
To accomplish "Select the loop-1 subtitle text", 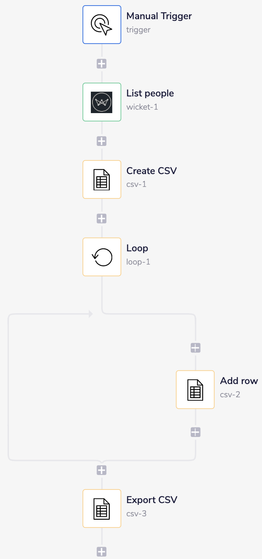I will point(138,262).
